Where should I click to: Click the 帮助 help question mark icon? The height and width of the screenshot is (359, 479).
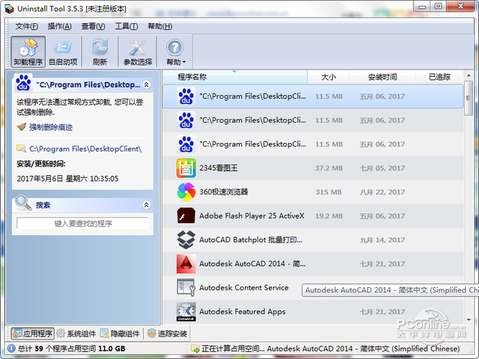coord(174,48)
